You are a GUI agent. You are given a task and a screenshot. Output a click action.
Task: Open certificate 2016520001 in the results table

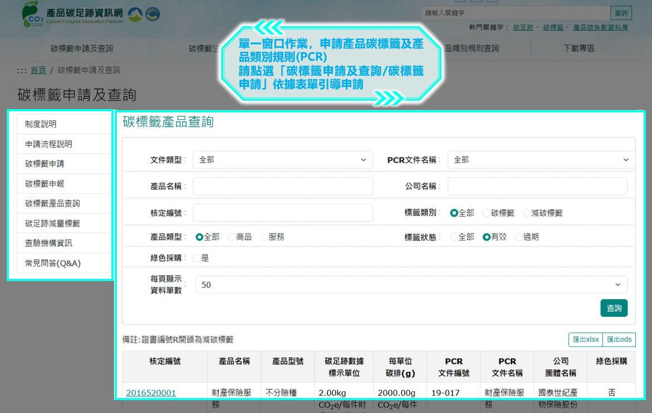point(150,392)
